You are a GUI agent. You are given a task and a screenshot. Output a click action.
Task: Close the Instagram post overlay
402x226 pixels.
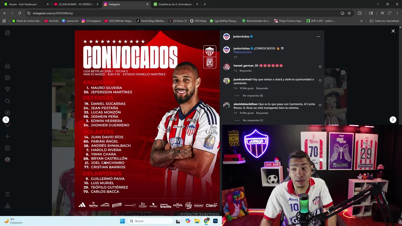click(393, 31)
